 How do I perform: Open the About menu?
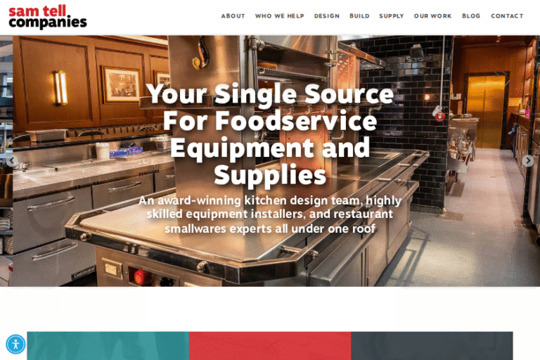pyautogui.click(x=233, y=16)
